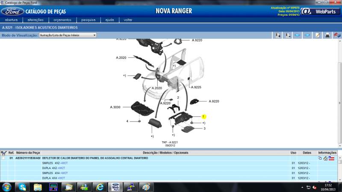Go to previous illustration with left arrow

pyautogui.click(x=298, y=35)
